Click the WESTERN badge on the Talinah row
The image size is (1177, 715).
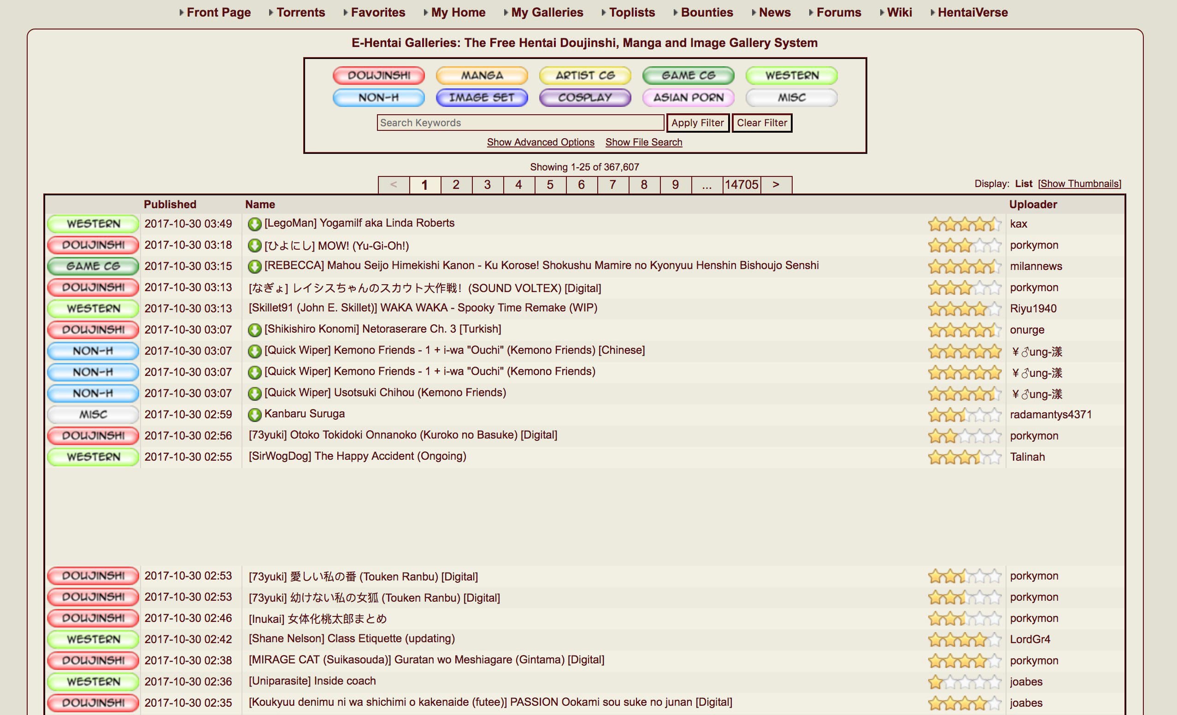pos(93,457)
